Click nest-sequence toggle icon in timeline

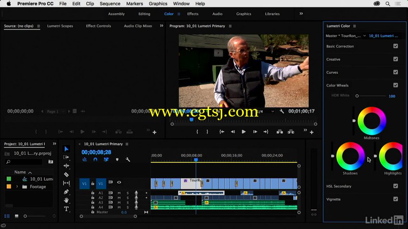[85, 159]
